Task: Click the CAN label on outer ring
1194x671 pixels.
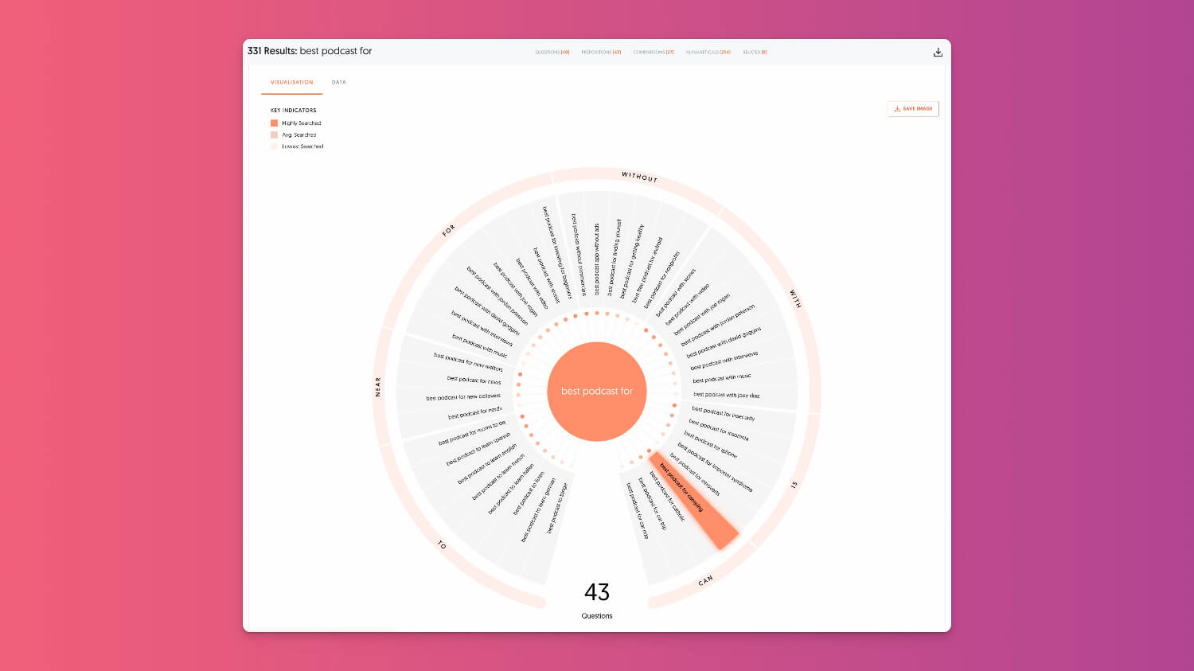Action: (x=705, y=581)
